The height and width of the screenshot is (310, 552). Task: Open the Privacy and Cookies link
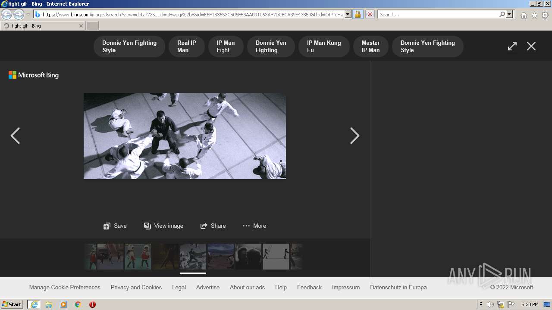(136, 287)
